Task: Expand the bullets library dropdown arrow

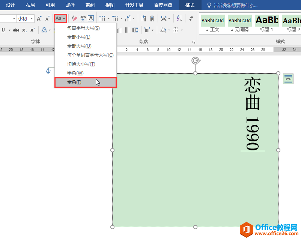Action: coord(108,19)
